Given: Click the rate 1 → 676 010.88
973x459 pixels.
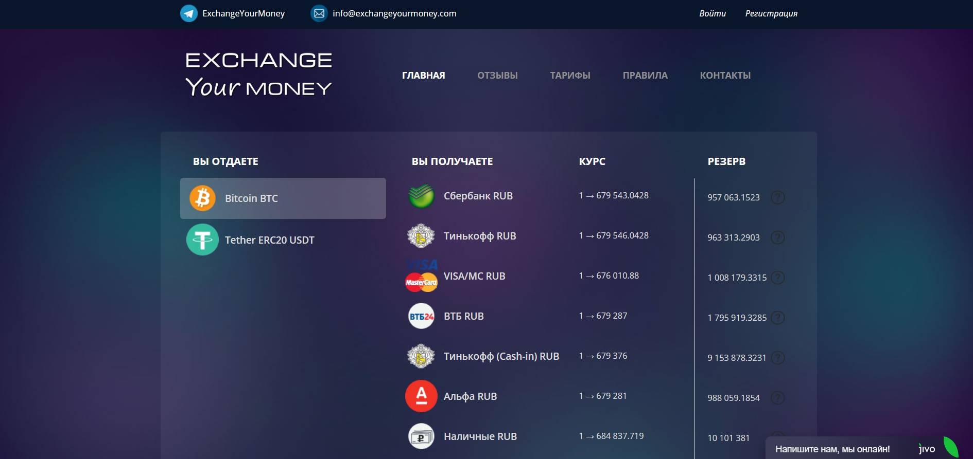Looking at the screenshot, I should (609, 276).
